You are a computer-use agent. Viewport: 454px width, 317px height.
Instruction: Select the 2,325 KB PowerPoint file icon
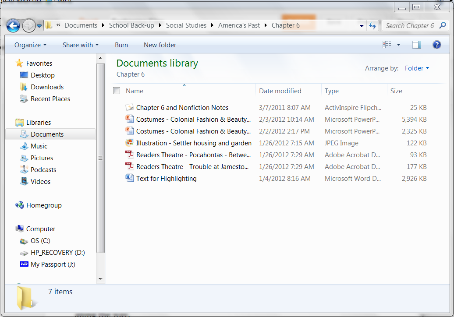(129, 131)
